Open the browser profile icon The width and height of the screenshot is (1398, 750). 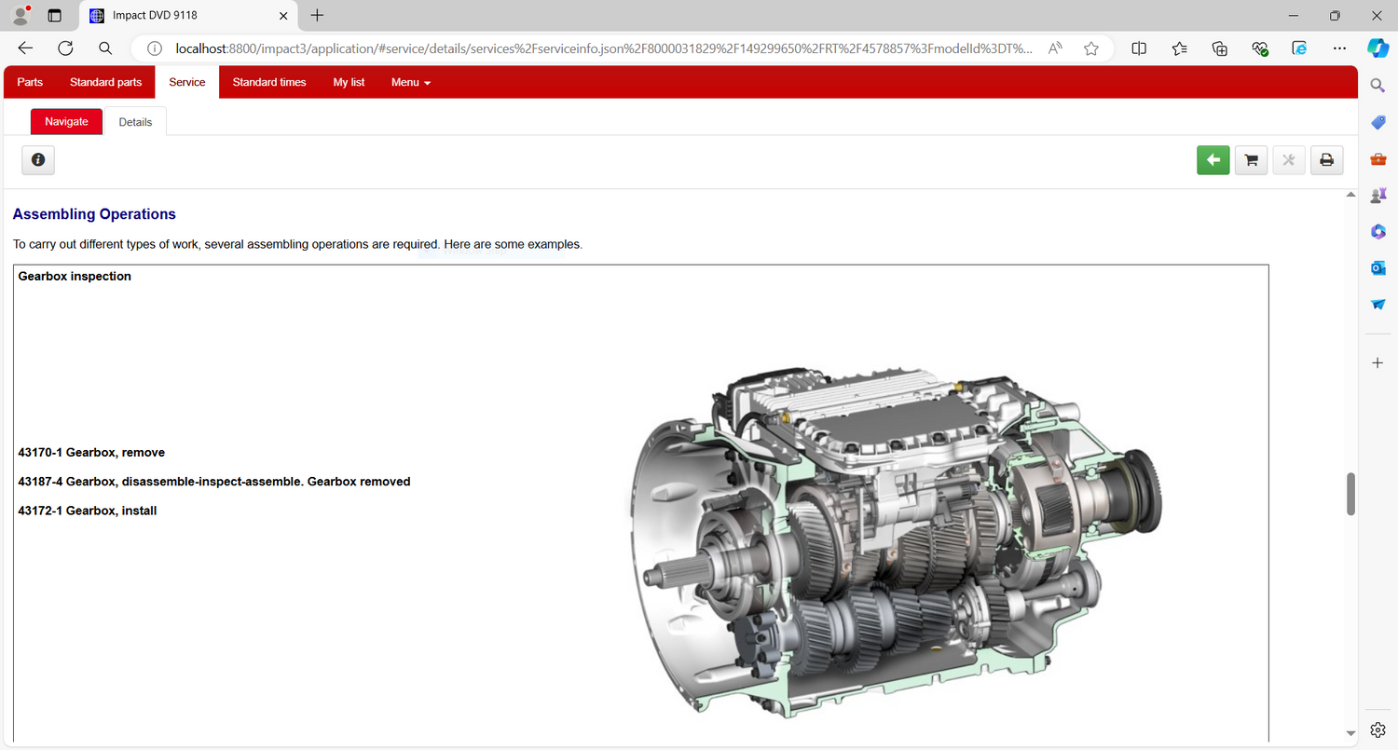pyautogui.click(x=21, y=16)
